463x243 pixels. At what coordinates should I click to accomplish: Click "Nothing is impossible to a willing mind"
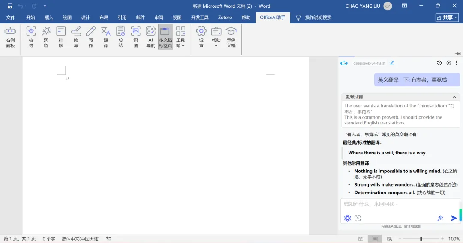click(x=398, y=171)
